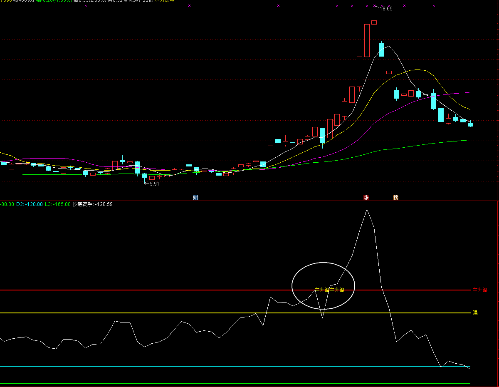This screenshot has width=499, height=387.
Task: Open the 财 financial event marker
Action: click(195, 198)
